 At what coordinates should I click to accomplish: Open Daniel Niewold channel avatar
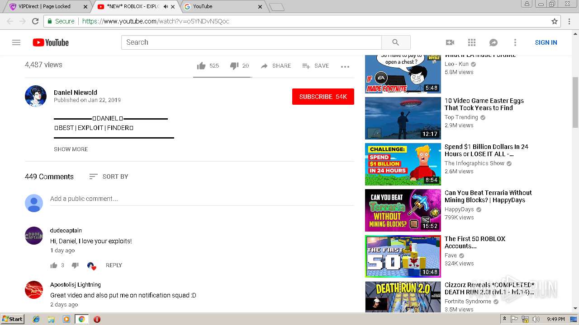click(x=36, y=96)
